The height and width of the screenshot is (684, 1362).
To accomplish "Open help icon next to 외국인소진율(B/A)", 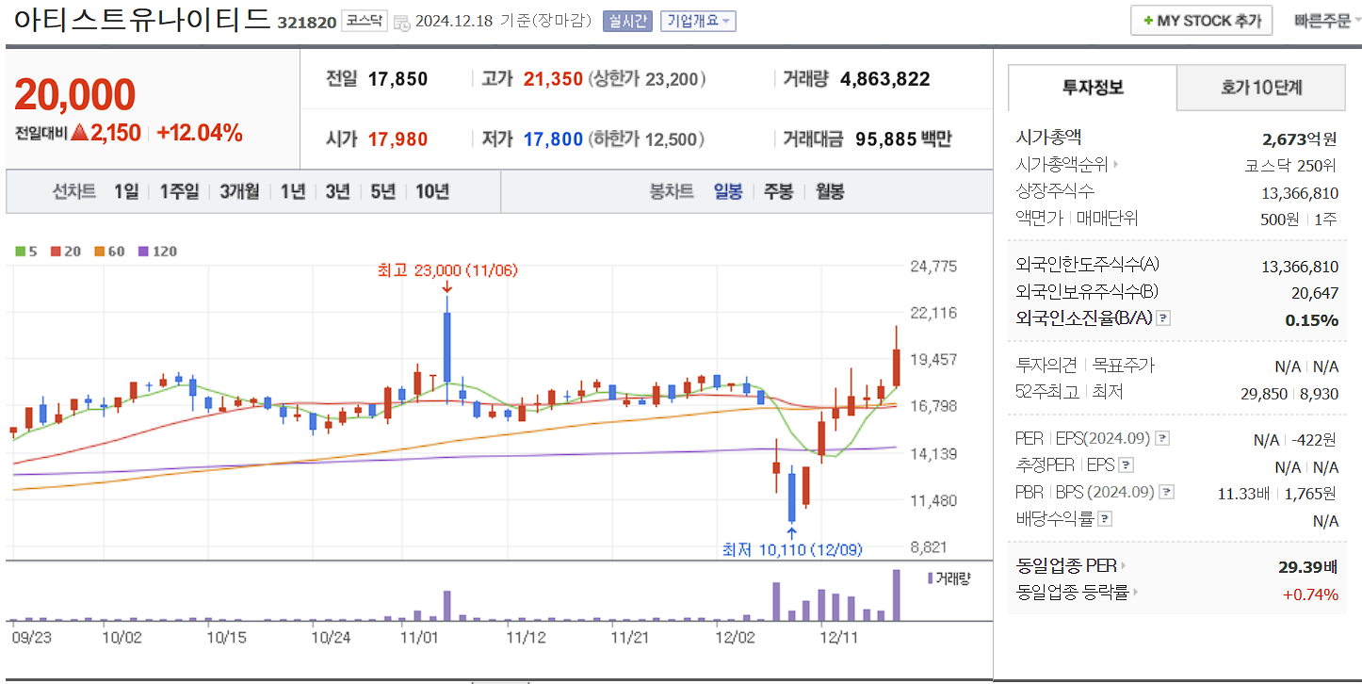I will coord(1163,318).
